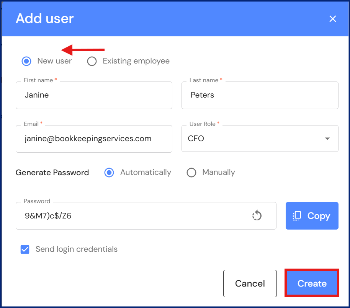Click into the Email input field
350x308 pixels.
(x=94, y=139)
